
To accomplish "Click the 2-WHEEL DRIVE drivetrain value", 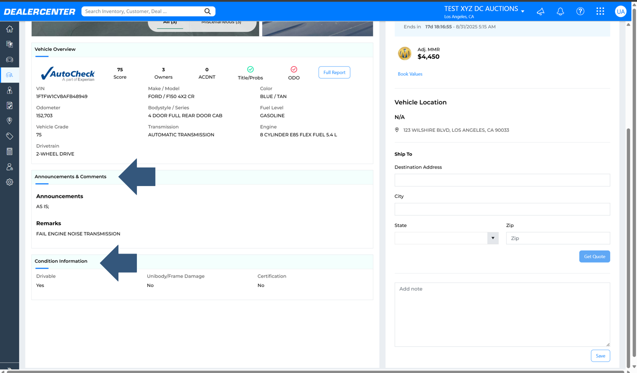I will 55,154.
